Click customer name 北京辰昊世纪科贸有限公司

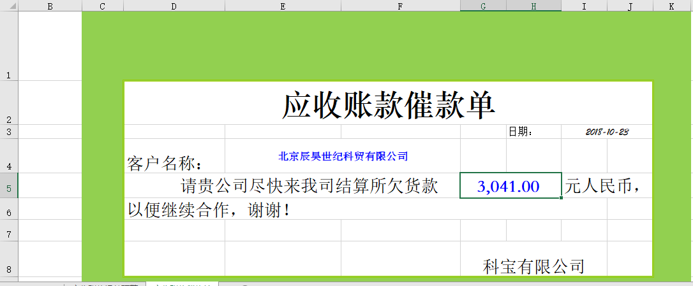pos(343,156)
